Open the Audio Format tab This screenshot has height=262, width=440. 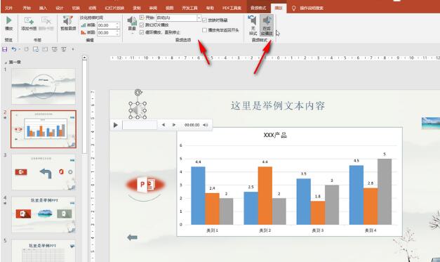258,8
